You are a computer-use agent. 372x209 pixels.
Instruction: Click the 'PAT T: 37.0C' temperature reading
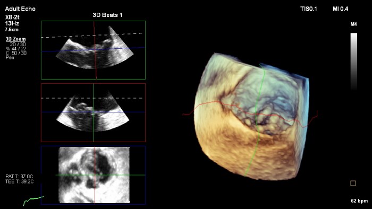click(19, 177)
